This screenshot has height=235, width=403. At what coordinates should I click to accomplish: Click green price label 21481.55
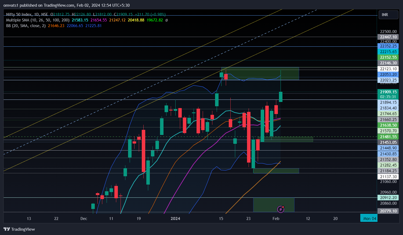388,137
